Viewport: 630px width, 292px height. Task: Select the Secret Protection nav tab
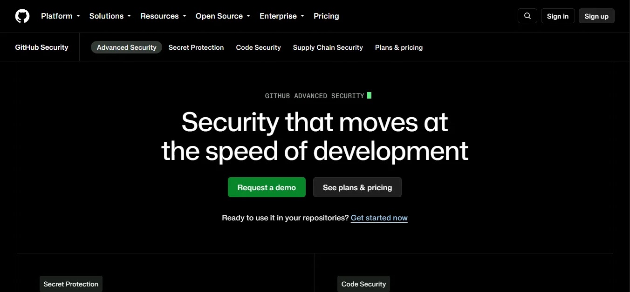pos(196,47)
